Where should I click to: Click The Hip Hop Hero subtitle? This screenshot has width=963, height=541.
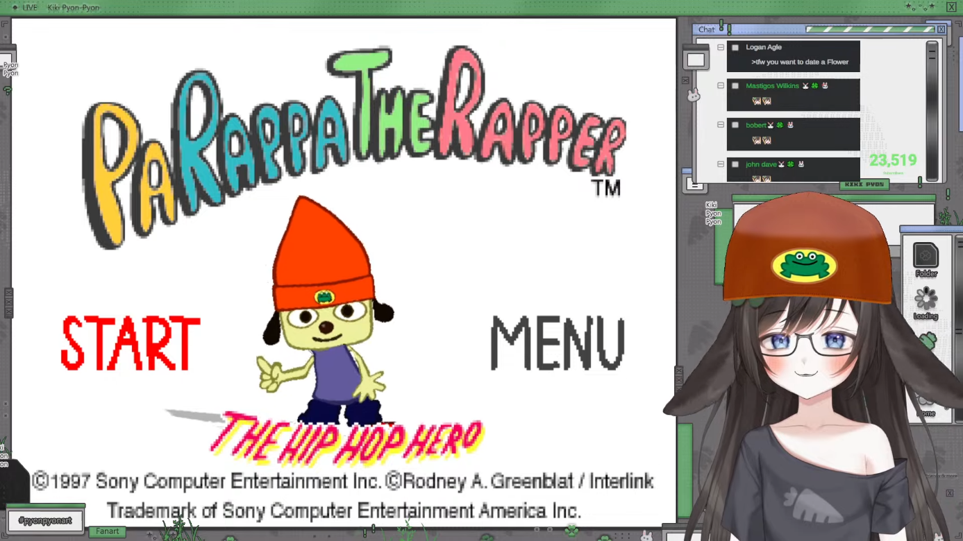click(x=347, y=437)
